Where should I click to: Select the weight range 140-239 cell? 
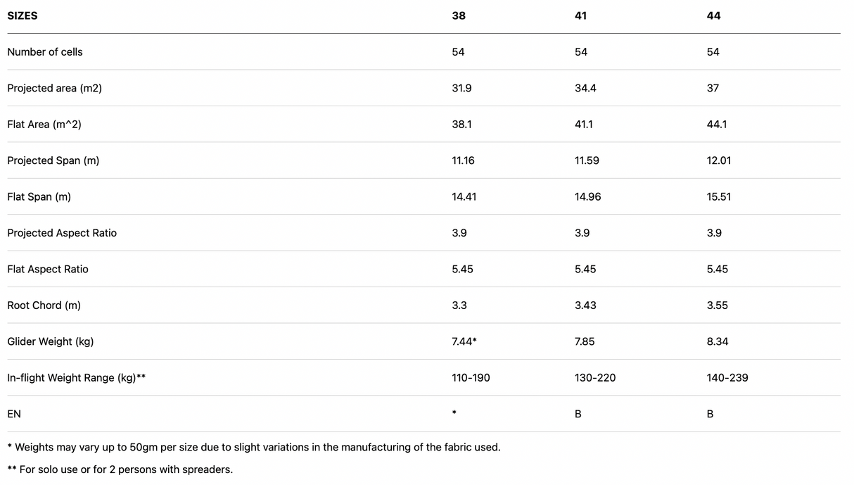pos(727,378)
